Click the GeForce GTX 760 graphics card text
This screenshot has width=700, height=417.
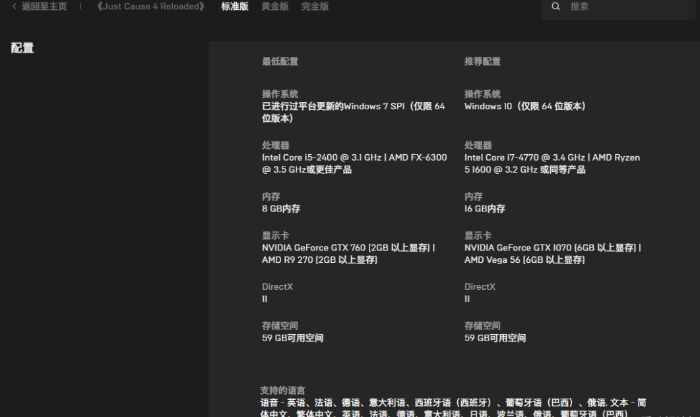[348, 254]
